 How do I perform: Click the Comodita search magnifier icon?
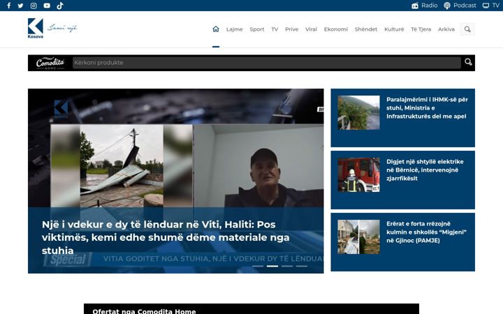pos(468,62)
